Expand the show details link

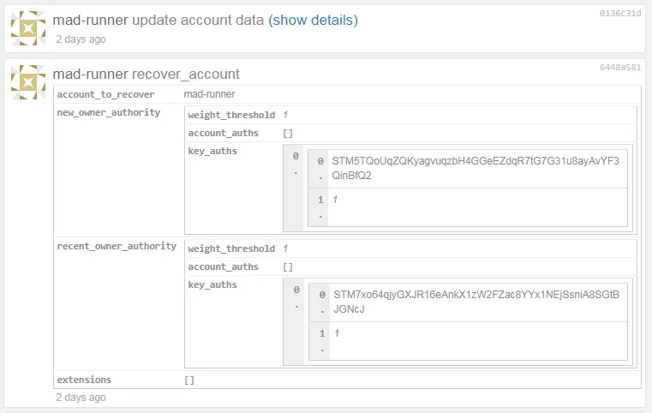313,20
